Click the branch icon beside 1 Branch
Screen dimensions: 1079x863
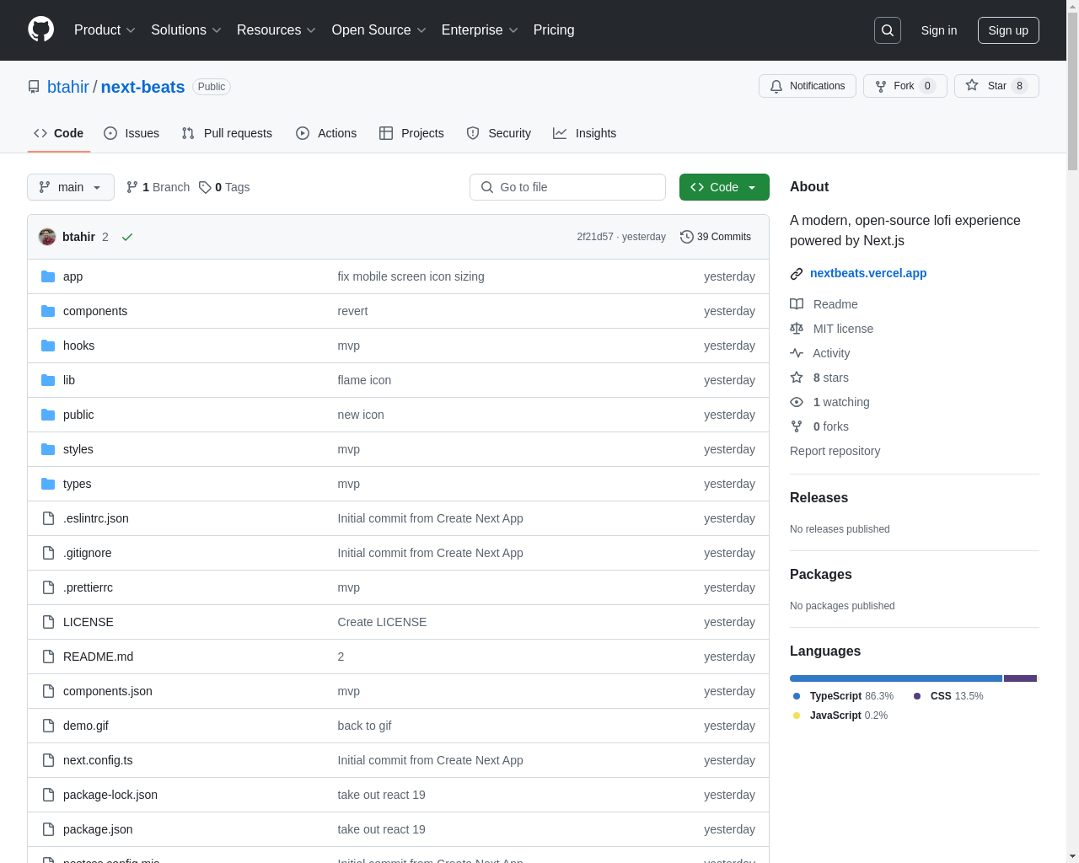pyautogui.click(x=132, y=187)
